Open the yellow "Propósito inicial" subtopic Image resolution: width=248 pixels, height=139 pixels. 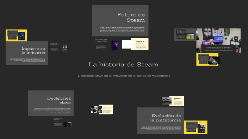(204, 55)
